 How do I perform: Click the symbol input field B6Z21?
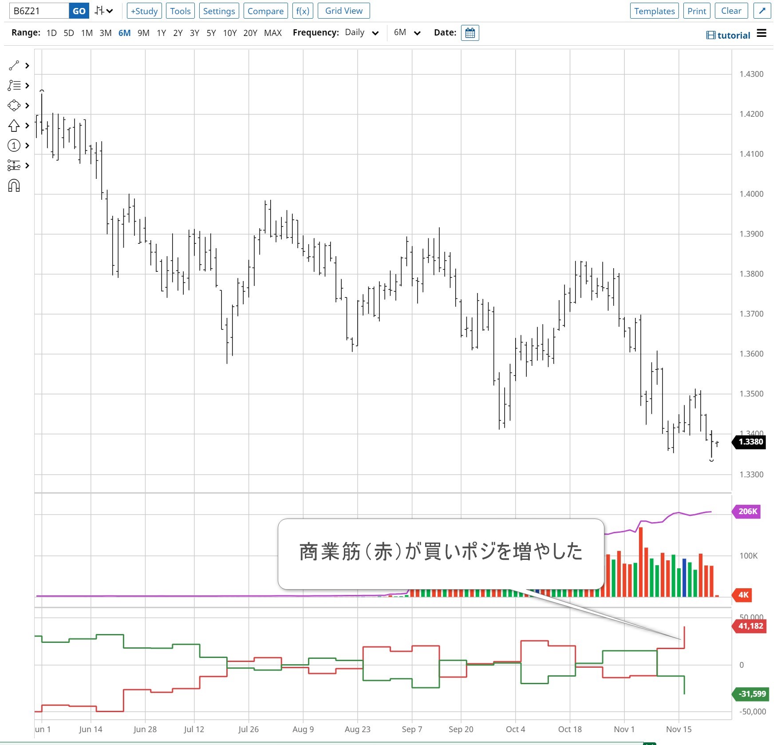39,11
